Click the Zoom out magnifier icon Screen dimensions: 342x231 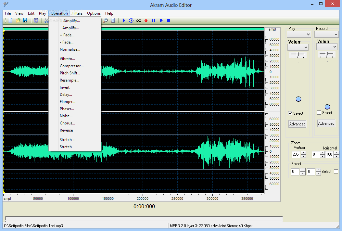pyautogui.click(x=106, y=20)
